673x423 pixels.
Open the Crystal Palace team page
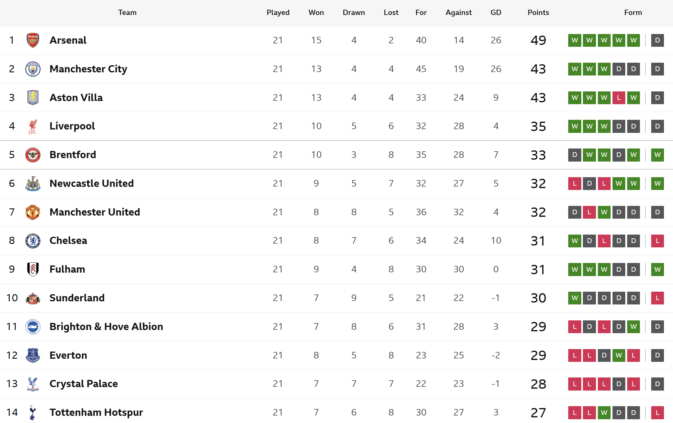tap(84, 384)
